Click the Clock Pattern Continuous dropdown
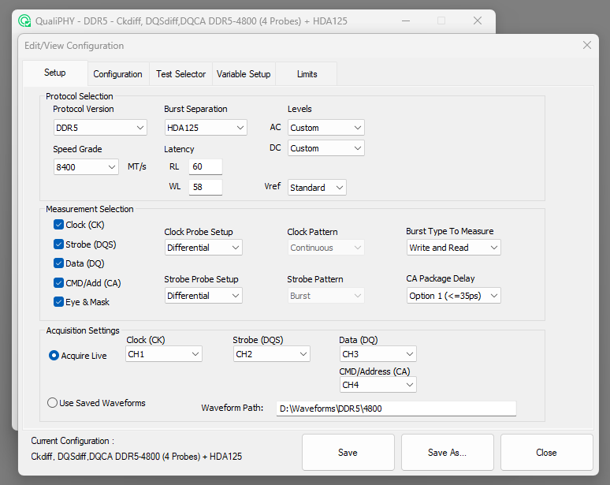The width and height of the screenshot is (610, 485). [x=326, y=248]
